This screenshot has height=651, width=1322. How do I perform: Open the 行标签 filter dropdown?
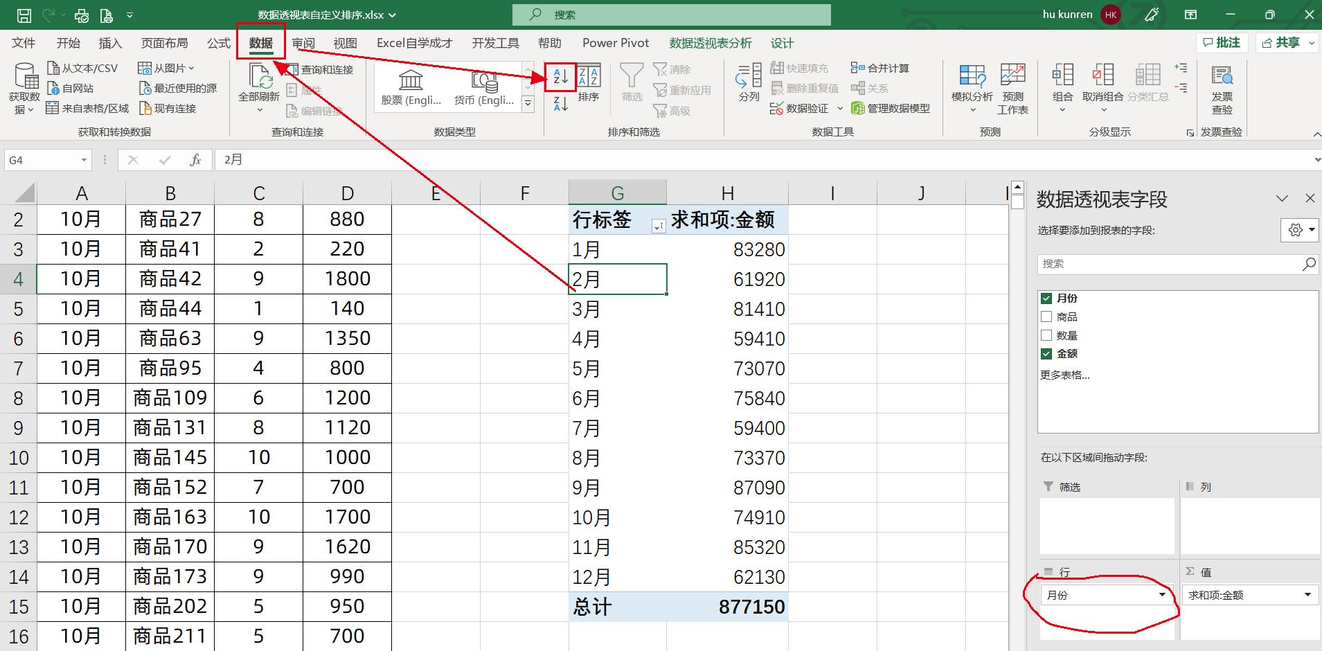[657, 225]
